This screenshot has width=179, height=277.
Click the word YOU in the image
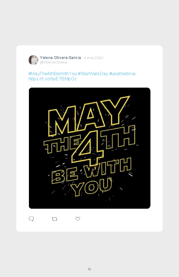tap(91, 187)
